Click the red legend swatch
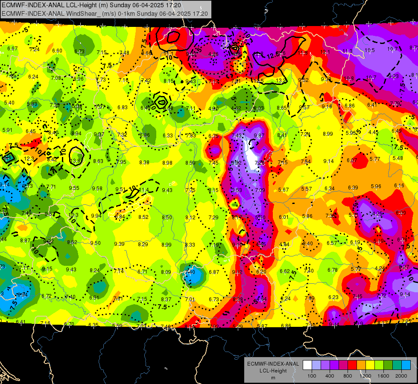This screenshot has width=418, height=384. pyautogui.click(x=352, y=365)
